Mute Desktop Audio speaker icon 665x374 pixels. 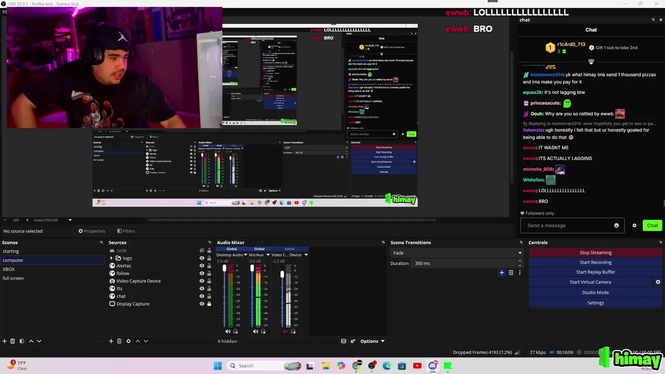coord(228,331)
